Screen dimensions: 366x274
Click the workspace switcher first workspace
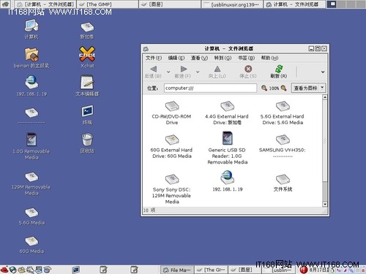[332, 4]
